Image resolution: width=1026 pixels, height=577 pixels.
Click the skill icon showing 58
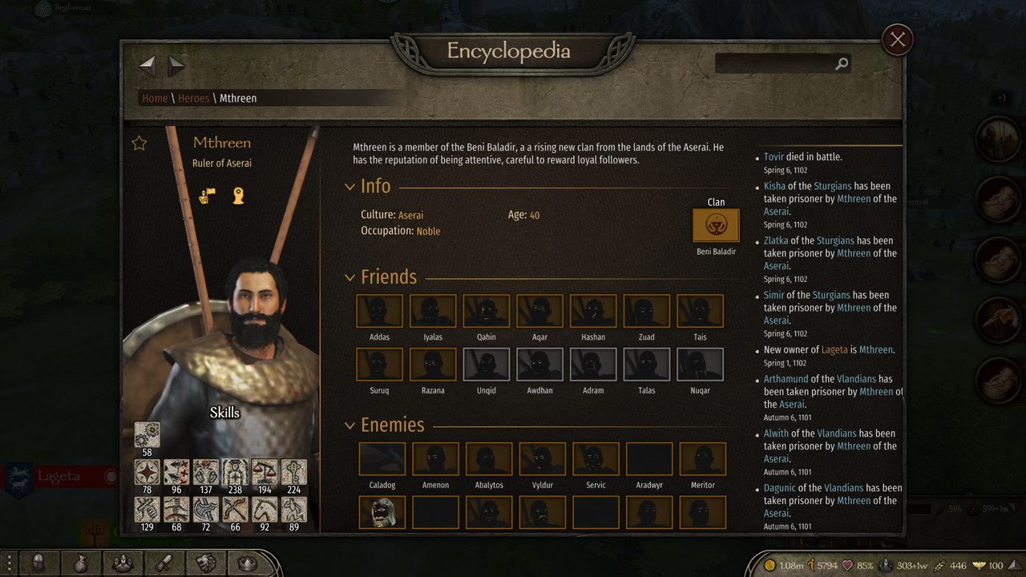(x=147, y=434)
